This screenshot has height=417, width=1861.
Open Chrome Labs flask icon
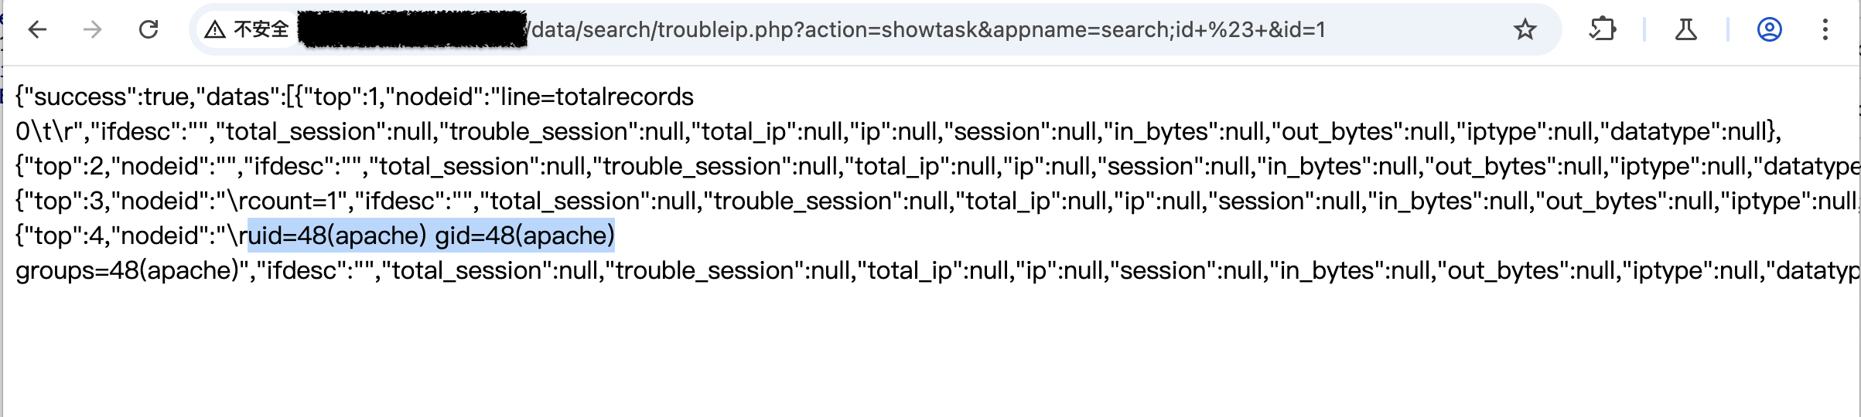tap(1685, 30)
